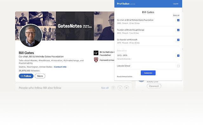Uncheck Co-founder at Microsoft checkbox
This screenshot has height=126, width=203.
(x=178, y=40)
